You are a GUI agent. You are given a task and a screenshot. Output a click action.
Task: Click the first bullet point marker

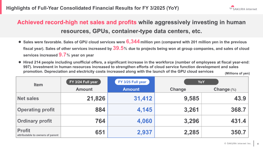click(x=20, y=42)
